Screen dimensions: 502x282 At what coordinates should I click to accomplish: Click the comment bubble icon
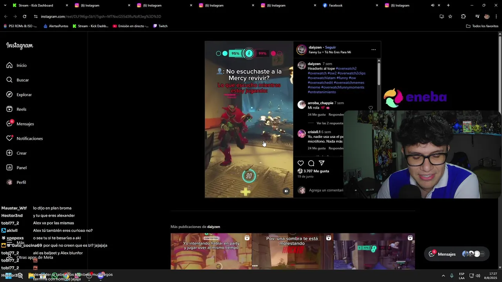(x=311, y=163)
